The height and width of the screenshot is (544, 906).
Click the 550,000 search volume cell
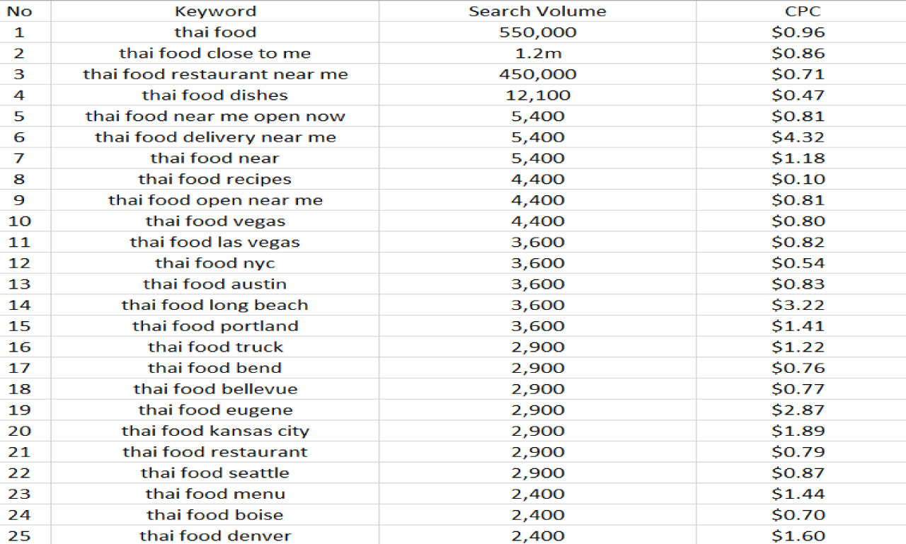(537, 33)
